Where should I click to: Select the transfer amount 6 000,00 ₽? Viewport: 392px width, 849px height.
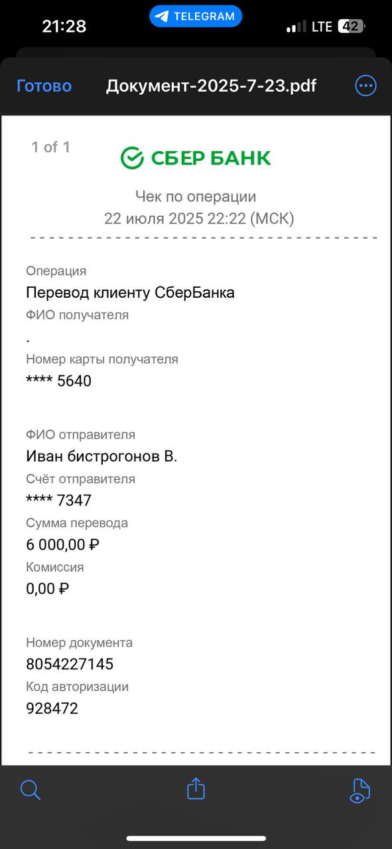(63, 545)
